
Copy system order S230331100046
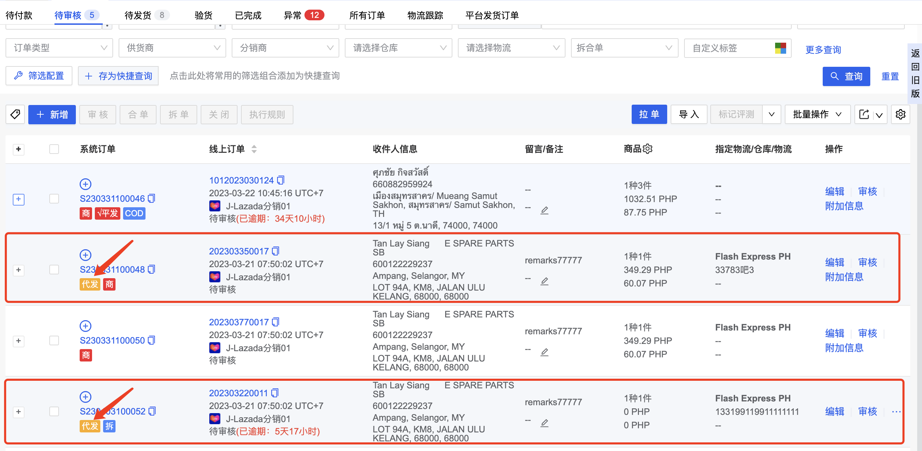tap(152, 198)
